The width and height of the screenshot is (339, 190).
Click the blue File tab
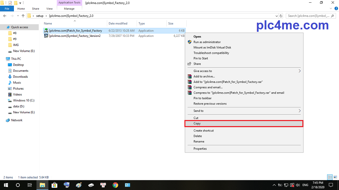(x=7, y=9)
